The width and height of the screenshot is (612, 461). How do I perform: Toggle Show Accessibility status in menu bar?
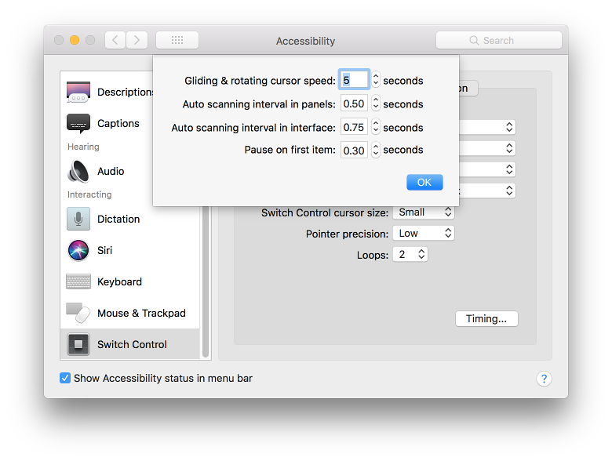65,378
